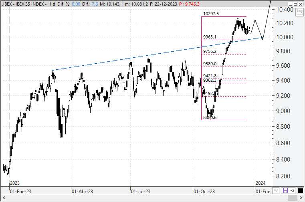The width and height of the screenshot is (305, 202).
Task: Click the pin icon beside save
Action: click(x=292, y=190)
